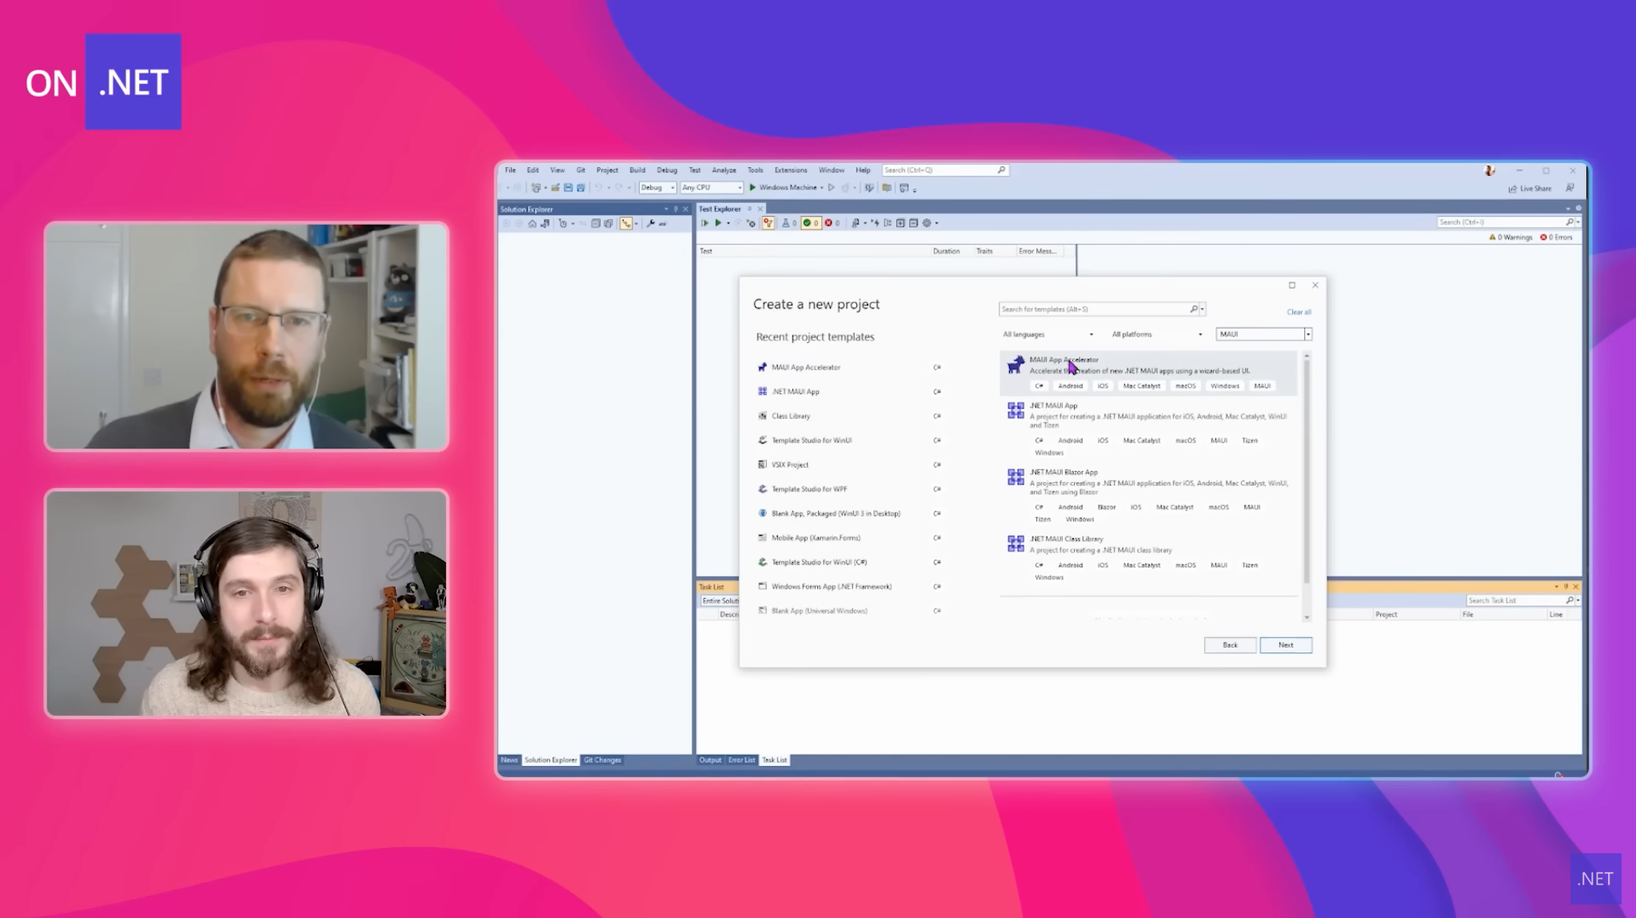The width and height of the screenshot is (1636, 918).
Task: Open the All languages dropdown
Action: coord(1045,333)
